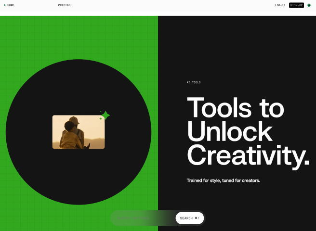Click the tiny sparkle left of the large star
Screen dimensions: 316x231
click(101, 111)
